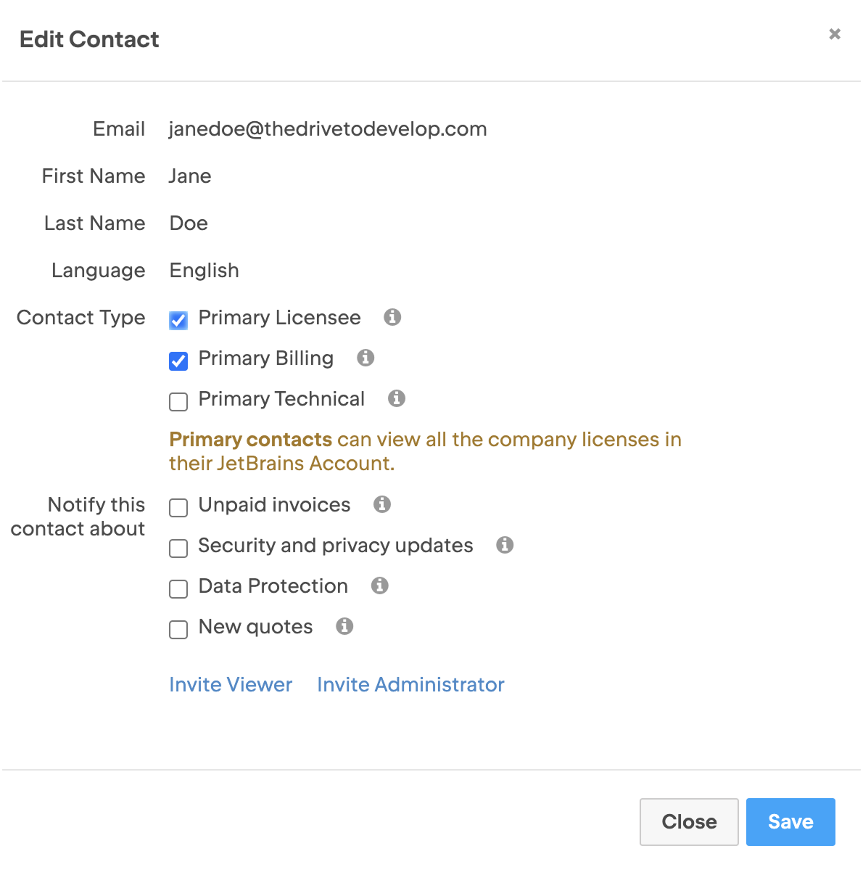Open the Invite Administrator link
This screenshot has width=863, height=875.
[x=410, y=684]
